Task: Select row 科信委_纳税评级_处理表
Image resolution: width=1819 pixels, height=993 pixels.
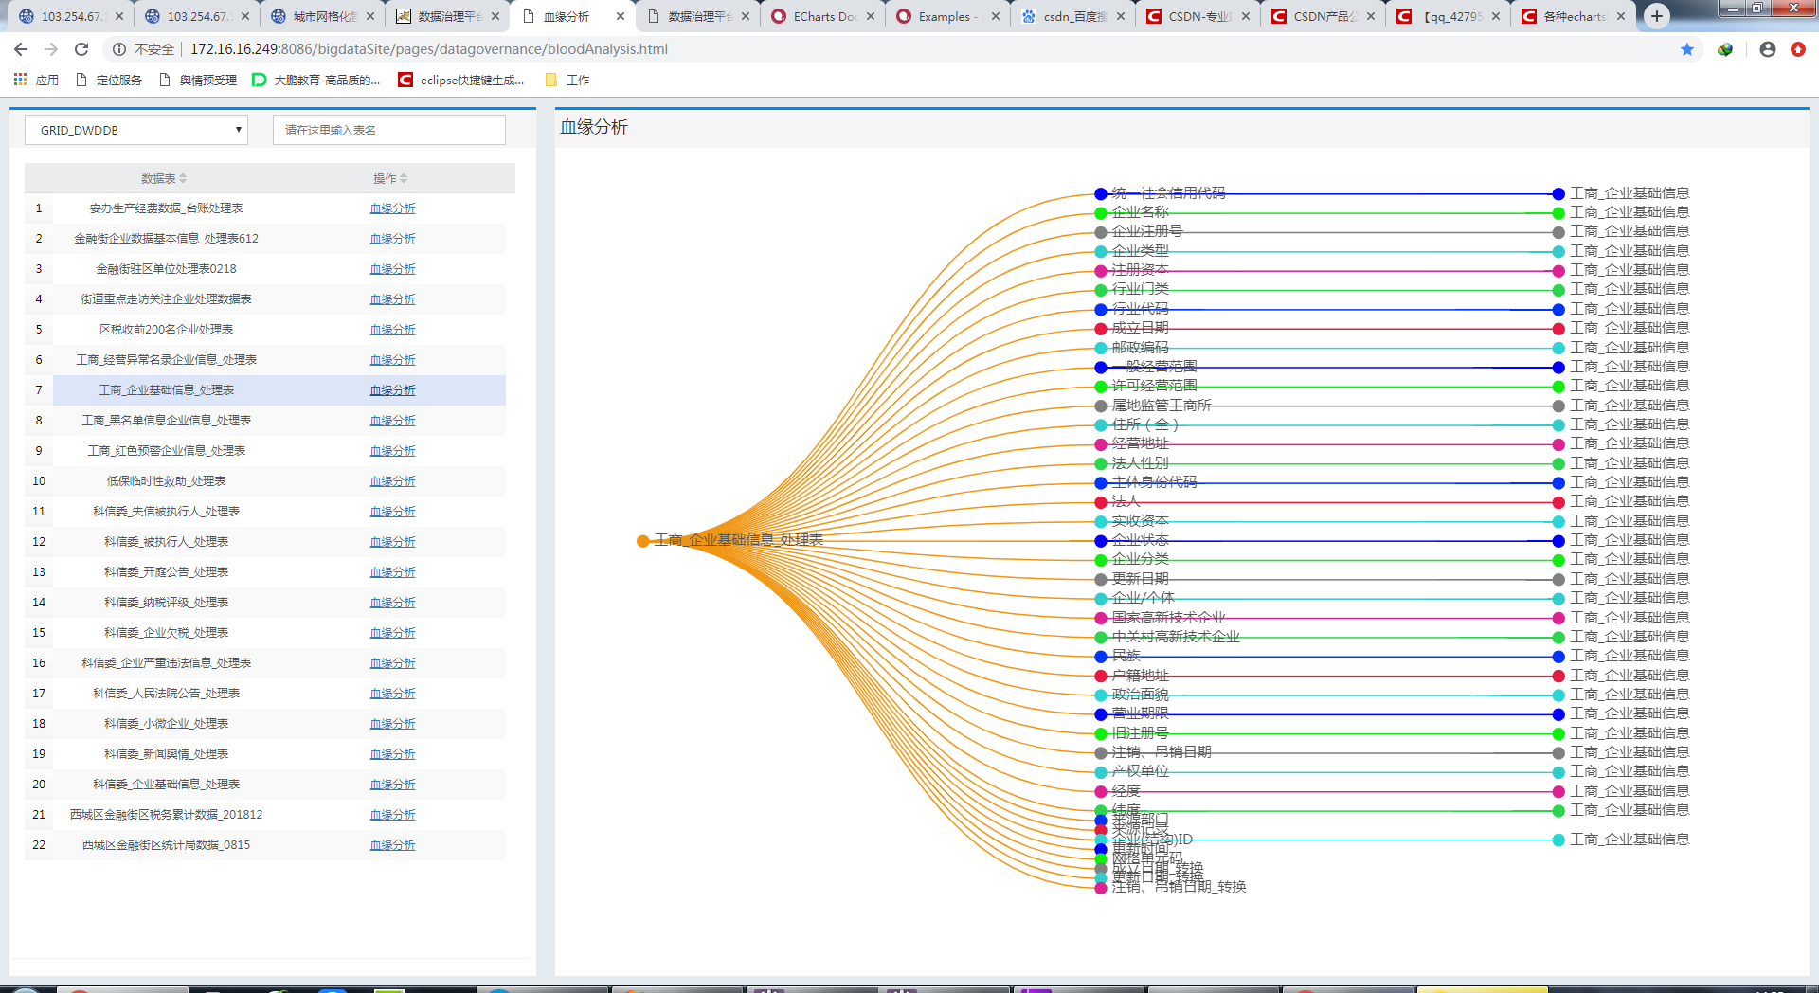Action: 265,603
